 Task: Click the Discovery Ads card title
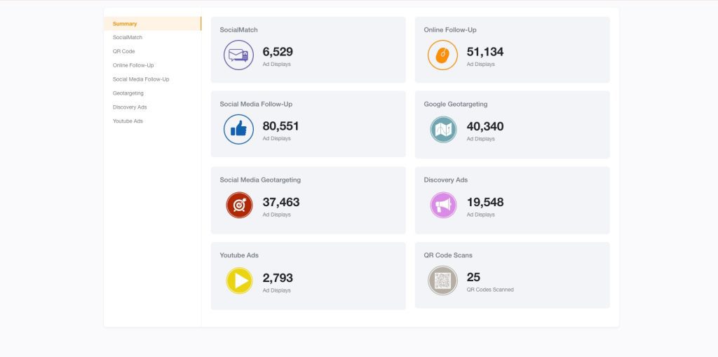click(x=445, y=180)
